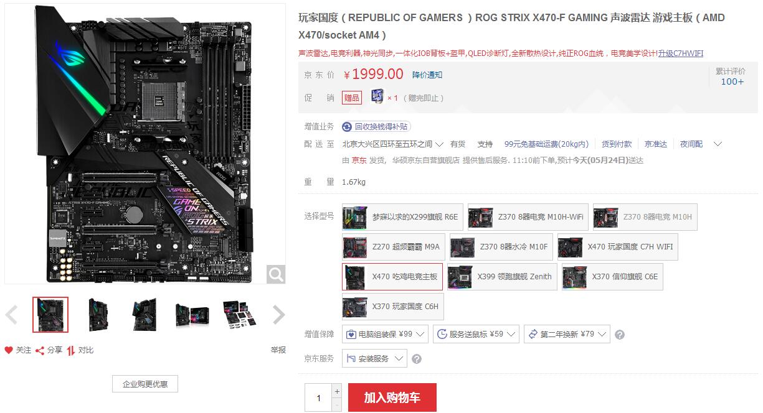
Task: Open help icon beside 安装服务
Action: point(417,359)
